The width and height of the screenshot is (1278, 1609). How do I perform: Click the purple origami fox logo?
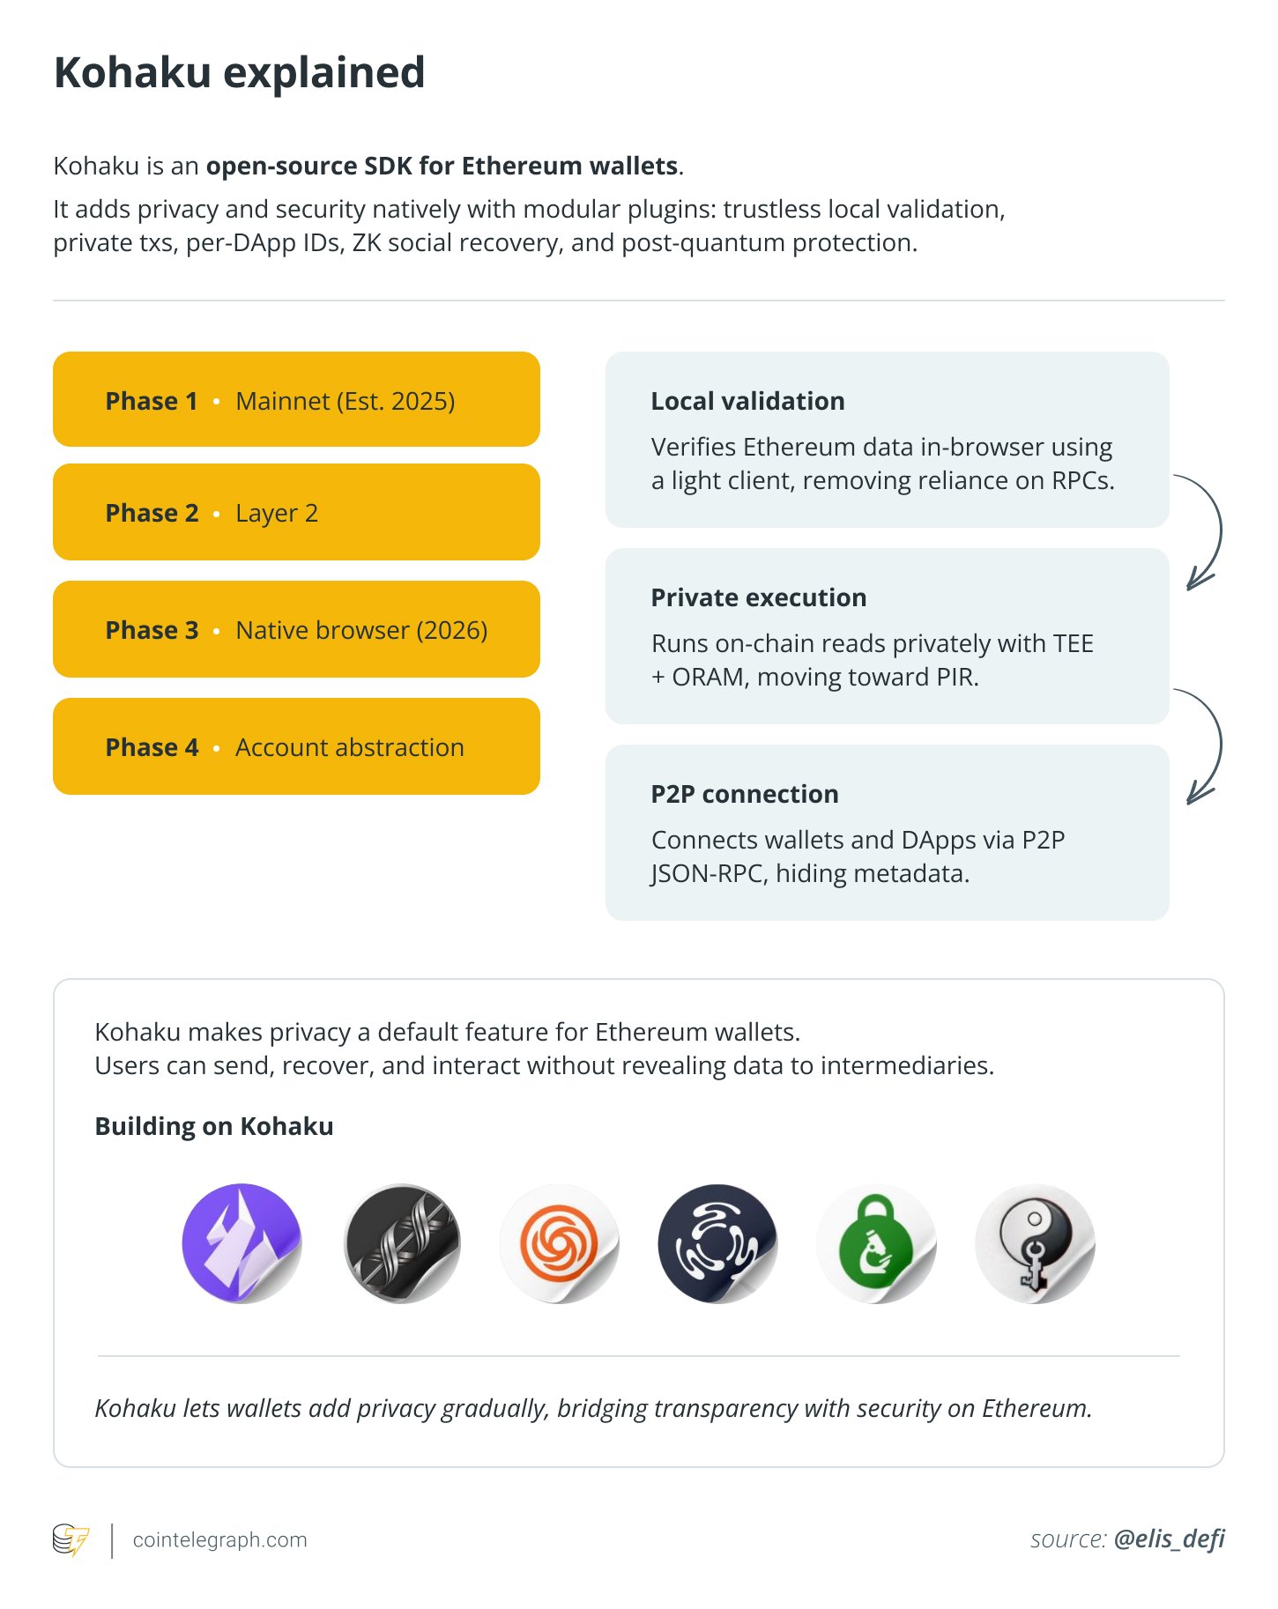coord(241,1243)
